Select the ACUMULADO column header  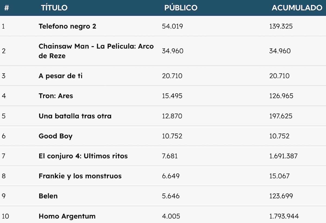point(297,8)
